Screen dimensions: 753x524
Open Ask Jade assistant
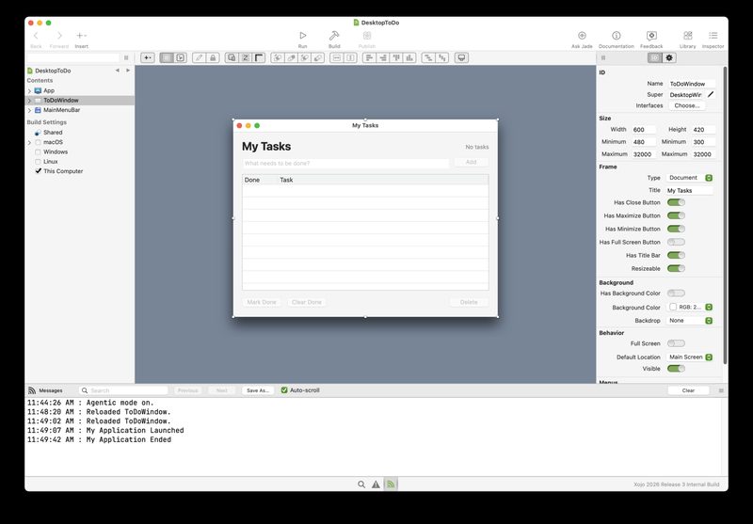click(582, 36)
